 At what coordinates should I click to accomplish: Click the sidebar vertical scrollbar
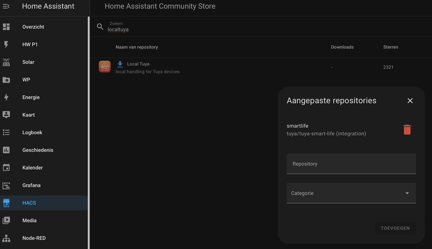pyautogui.click(x=89, y=133)
